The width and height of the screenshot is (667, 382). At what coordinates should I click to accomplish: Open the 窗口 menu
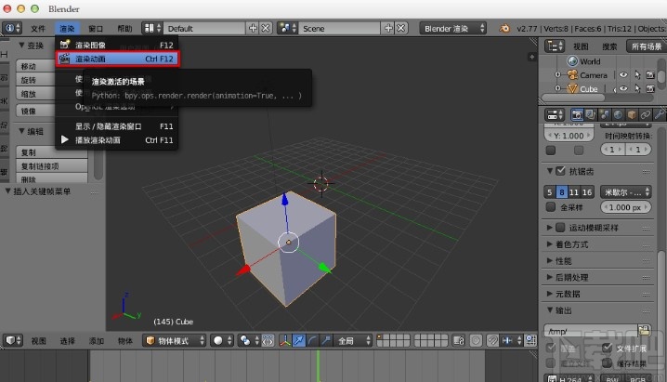(96, 29)
